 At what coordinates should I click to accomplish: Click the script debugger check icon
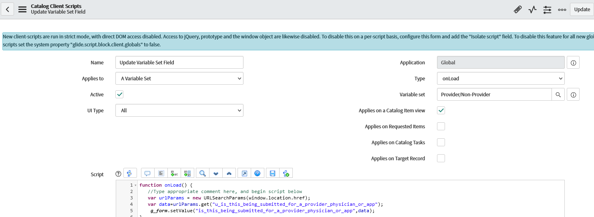click(286, 173)
